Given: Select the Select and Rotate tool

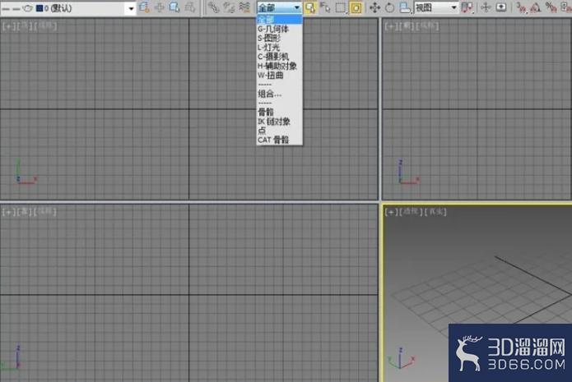Looking at the screenshot, I should [389, 7].
